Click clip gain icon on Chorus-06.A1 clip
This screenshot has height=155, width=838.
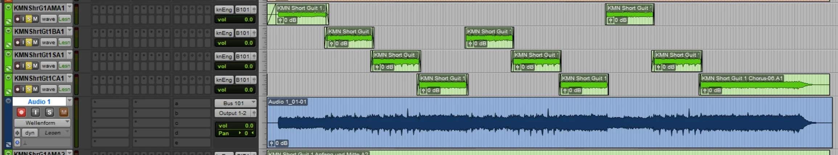[x=705, y=90]
